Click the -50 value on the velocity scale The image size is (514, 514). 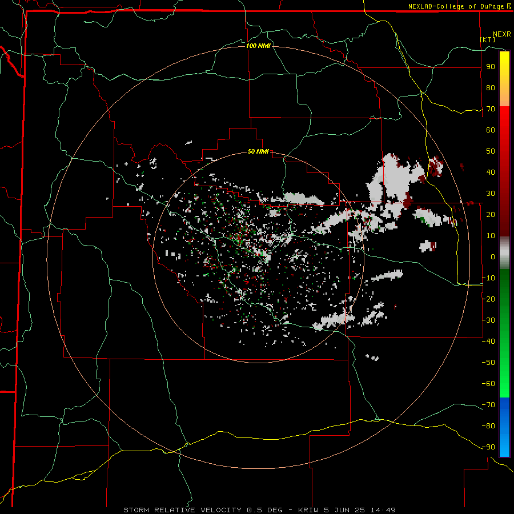488,363
